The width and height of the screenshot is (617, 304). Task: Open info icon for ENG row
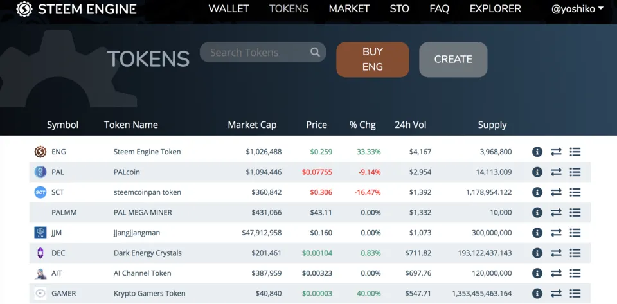tap(537, 152)
